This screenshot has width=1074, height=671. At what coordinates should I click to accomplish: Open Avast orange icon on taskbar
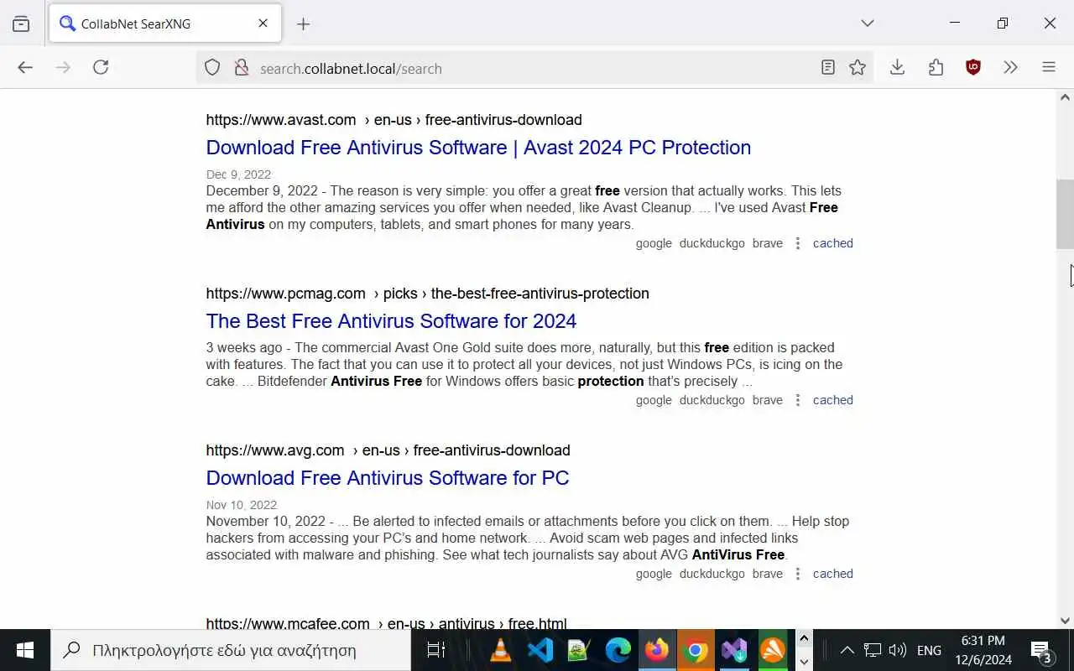773,650
